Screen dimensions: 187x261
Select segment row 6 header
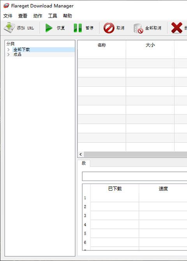(85, 242)
